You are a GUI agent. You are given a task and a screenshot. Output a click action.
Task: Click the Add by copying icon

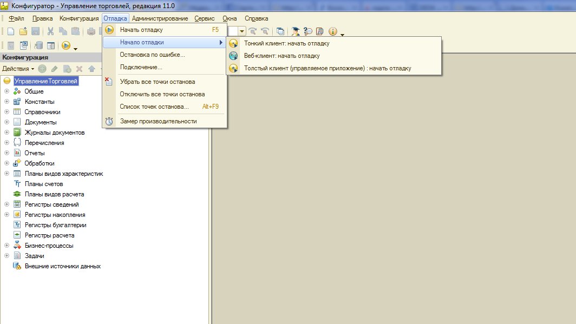coord(67,69)
